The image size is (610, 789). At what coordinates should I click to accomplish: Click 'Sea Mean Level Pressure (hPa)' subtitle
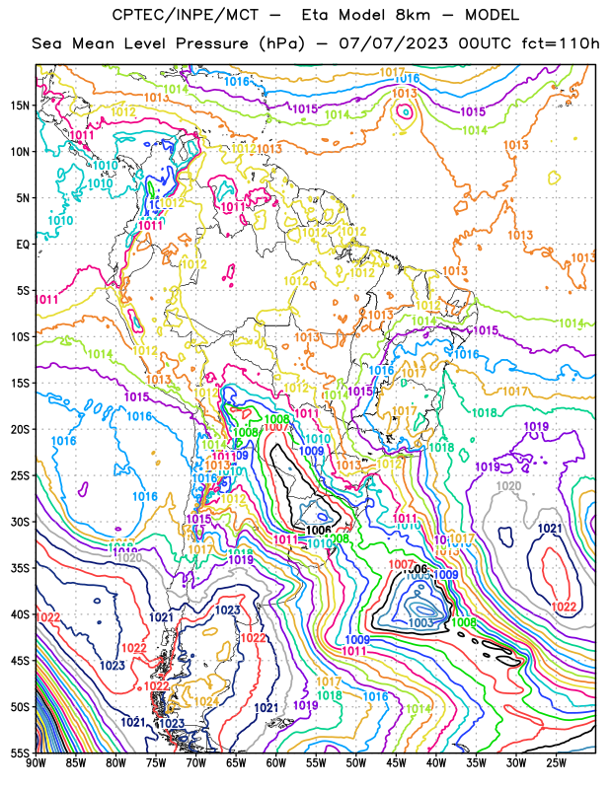[x=168, y=43]
